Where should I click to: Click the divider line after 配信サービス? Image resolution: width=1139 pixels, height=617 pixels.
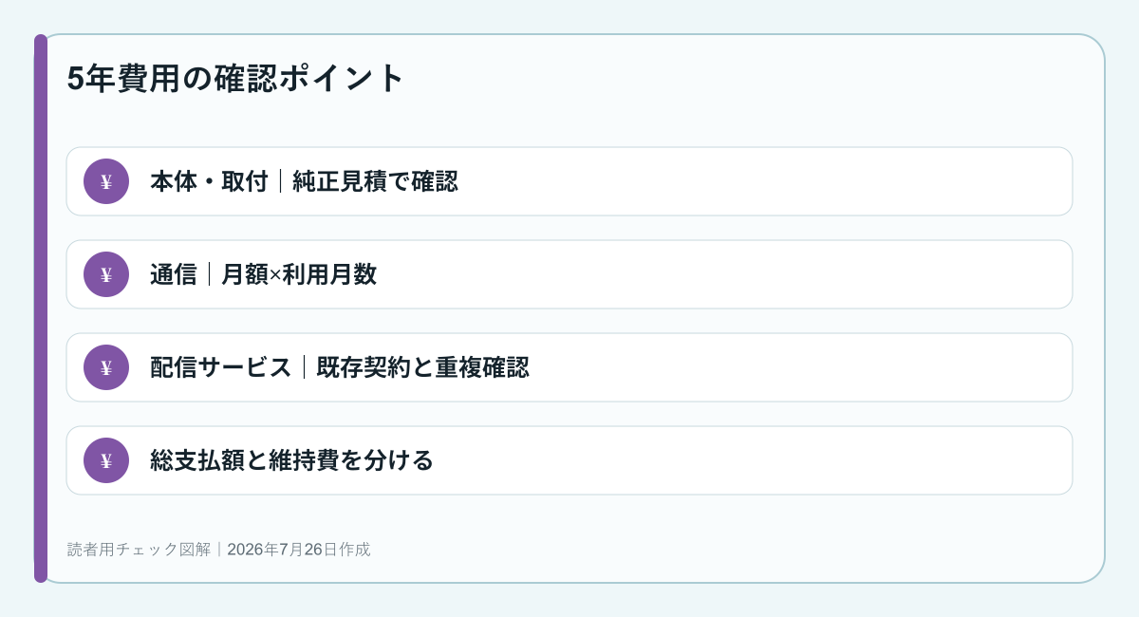click(x=305, y=367)
